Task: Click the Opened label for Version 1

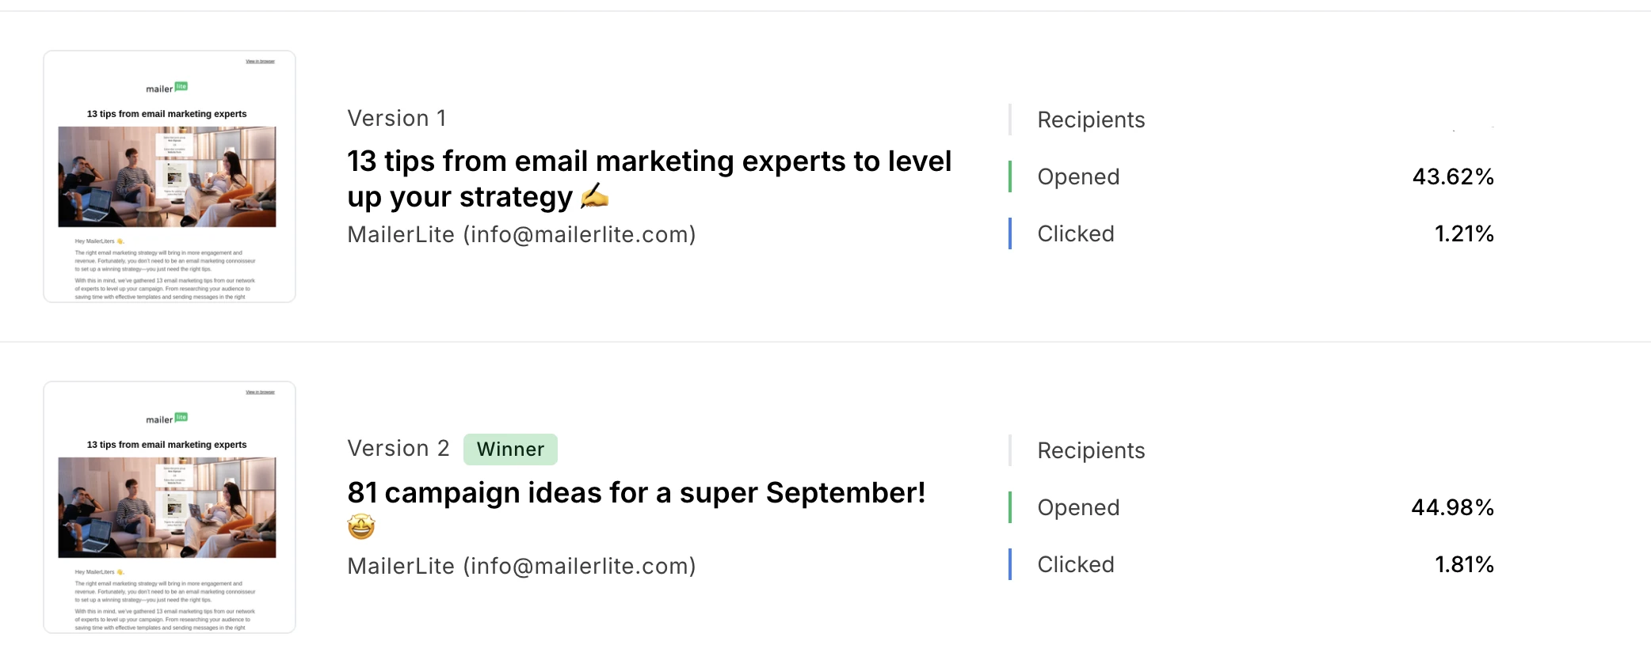Action: (1078, 177)
